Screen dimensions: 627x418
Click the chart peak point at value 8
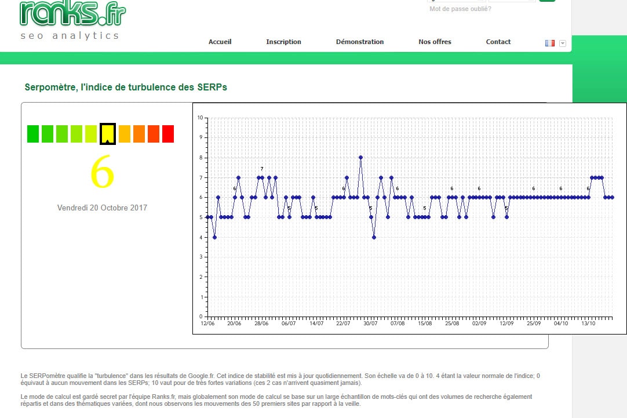360,158
